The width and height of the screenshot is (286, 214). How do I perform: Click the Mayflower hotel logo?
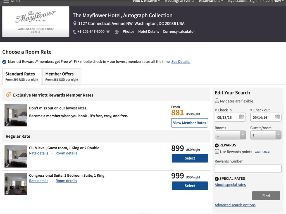click(x=36, y=22)
